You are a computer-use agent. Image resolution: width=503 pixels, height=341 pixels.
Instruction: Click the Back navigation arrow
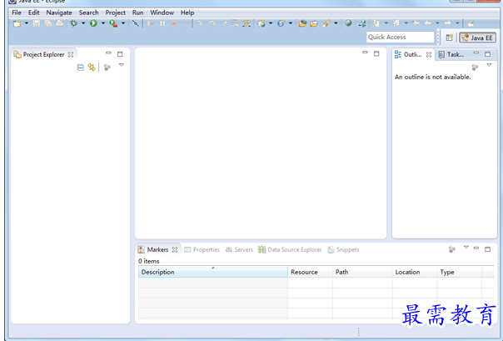click(427, 23)
